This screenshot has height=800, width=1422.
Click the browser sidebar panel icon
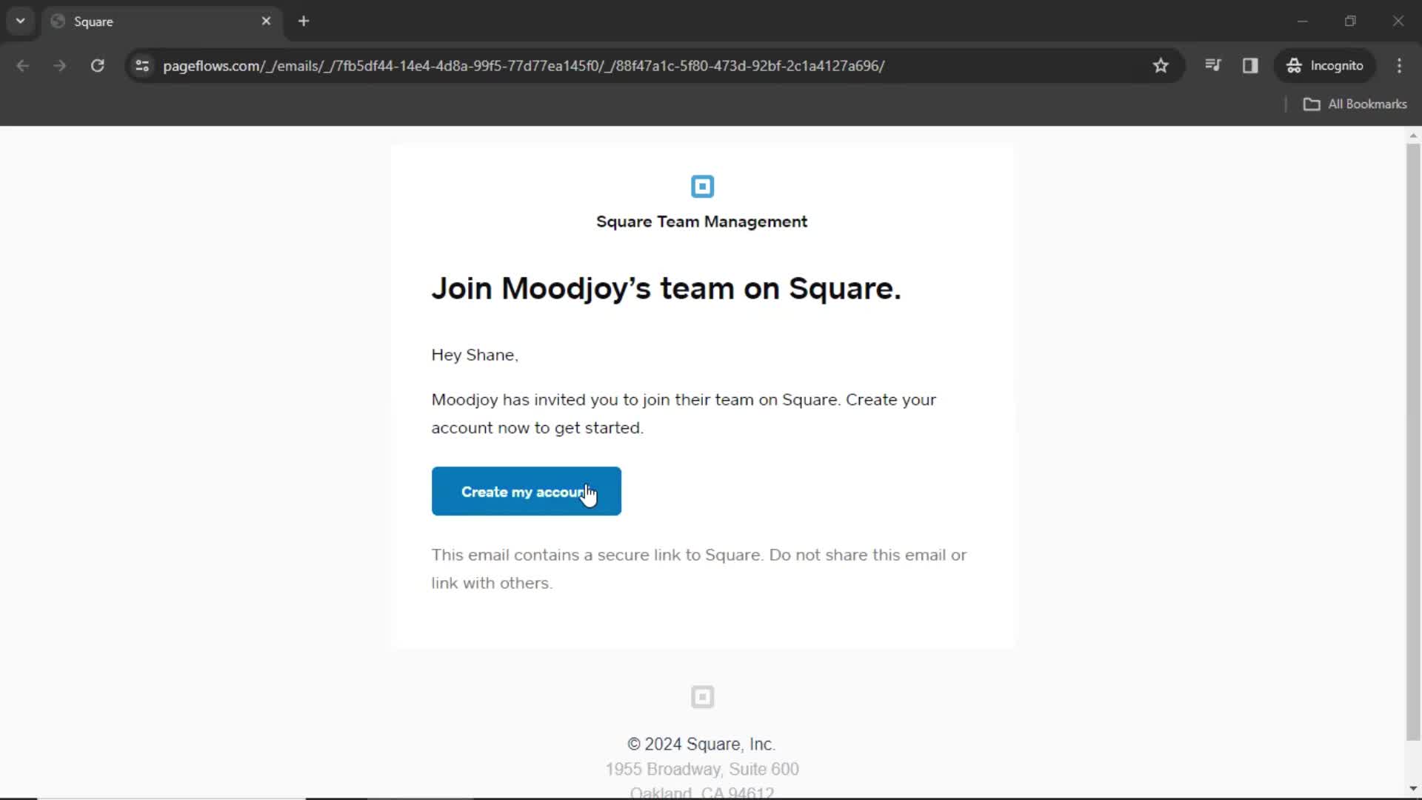1251,65
